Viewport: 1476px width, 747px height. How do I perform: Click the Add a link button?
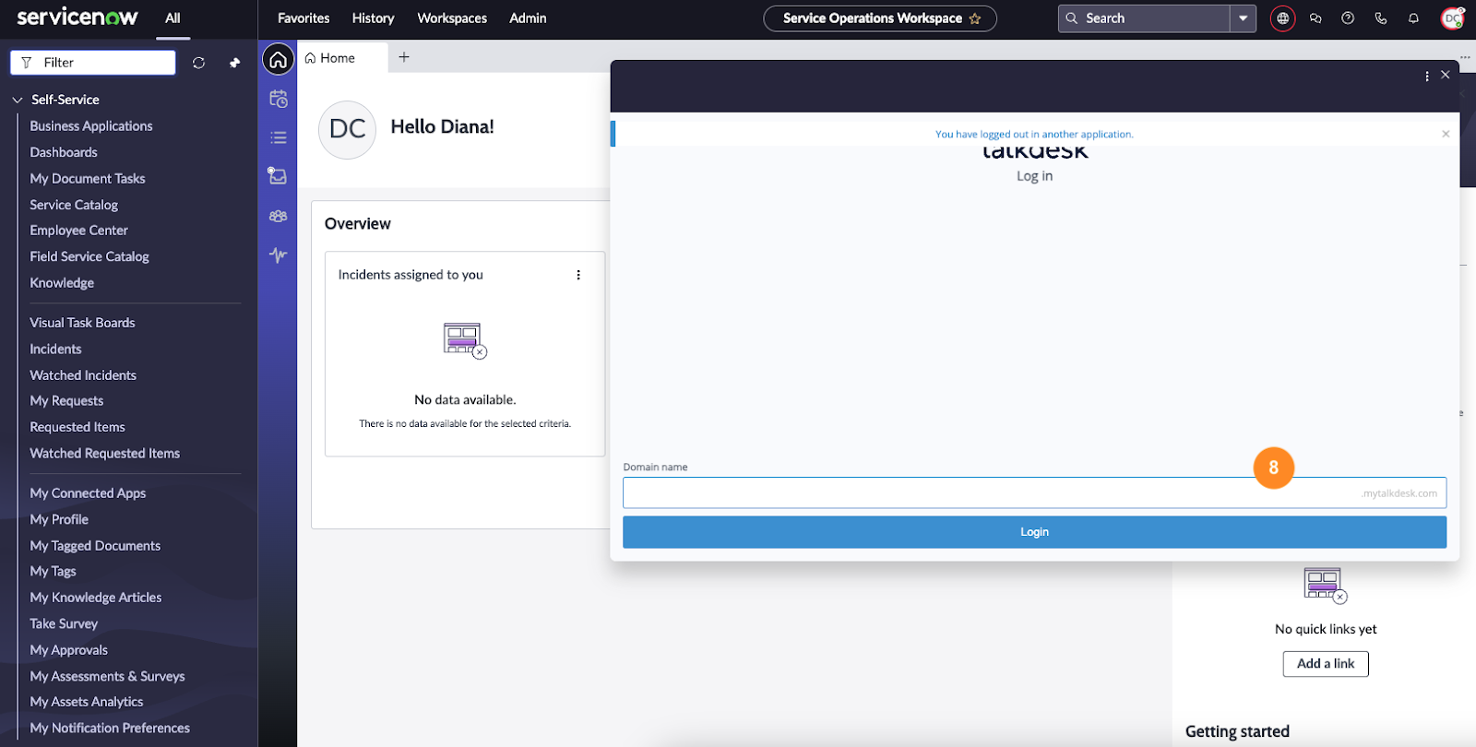(1326, 664)
